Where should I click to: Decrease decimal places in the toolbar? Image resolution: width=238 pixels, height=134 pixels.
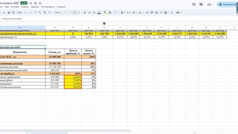click(x=40, y=13)
